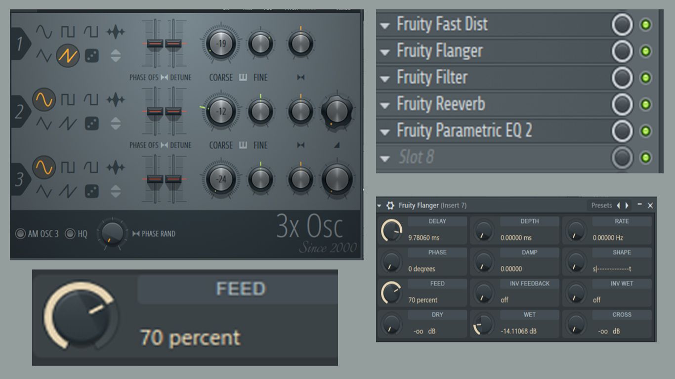The image size is (675, 379).
Task: Click the Delay knob in Fruity Flanger
Action: [392, 230]
